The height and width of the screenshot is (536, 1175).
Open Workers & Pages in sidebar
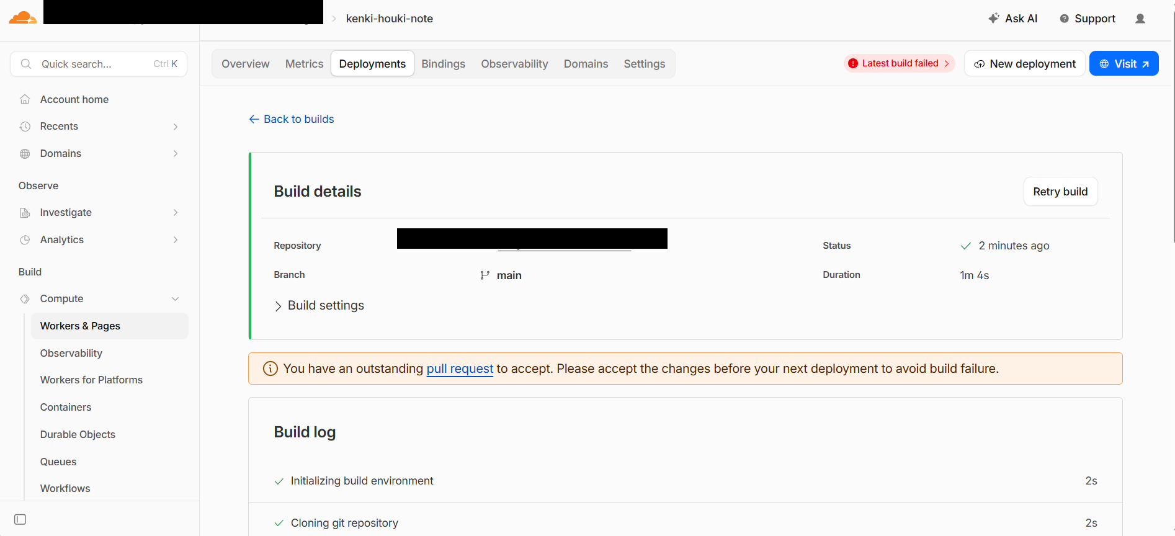(x=110, y=326)
